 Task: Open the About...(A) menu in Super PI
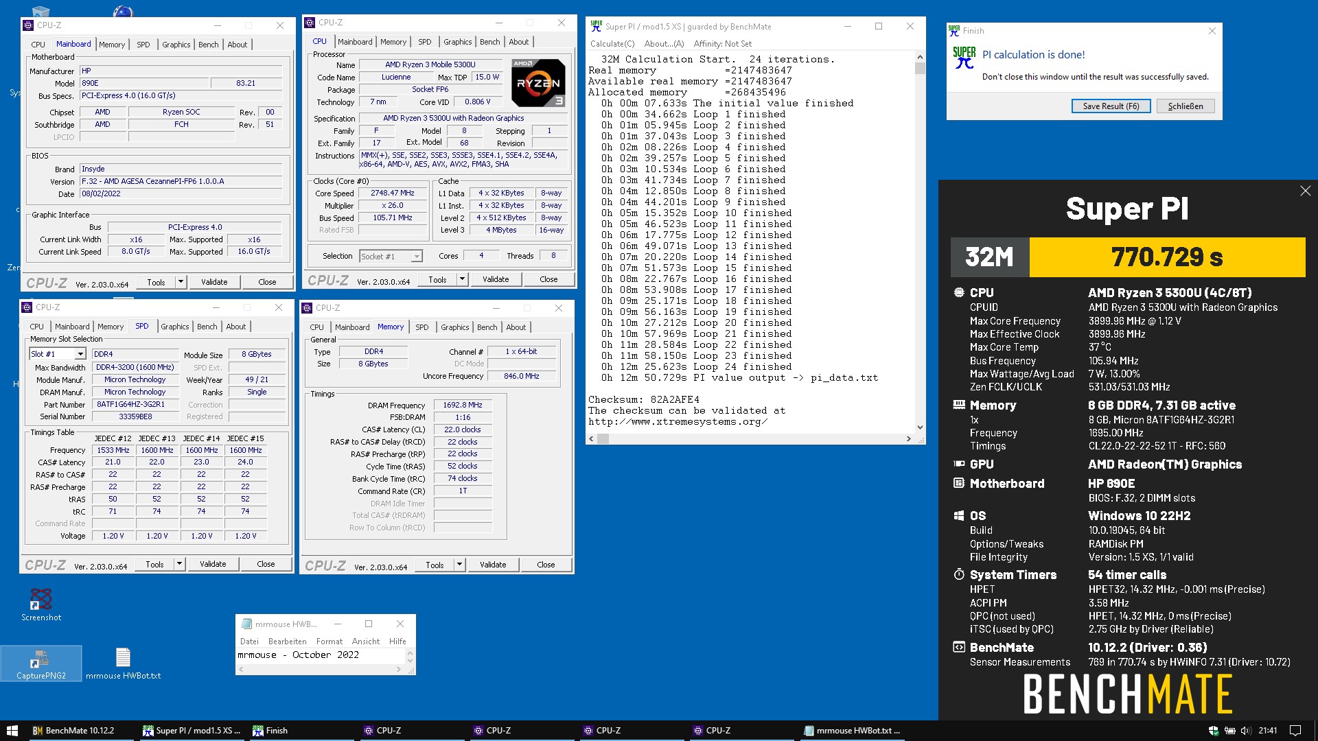664,44
